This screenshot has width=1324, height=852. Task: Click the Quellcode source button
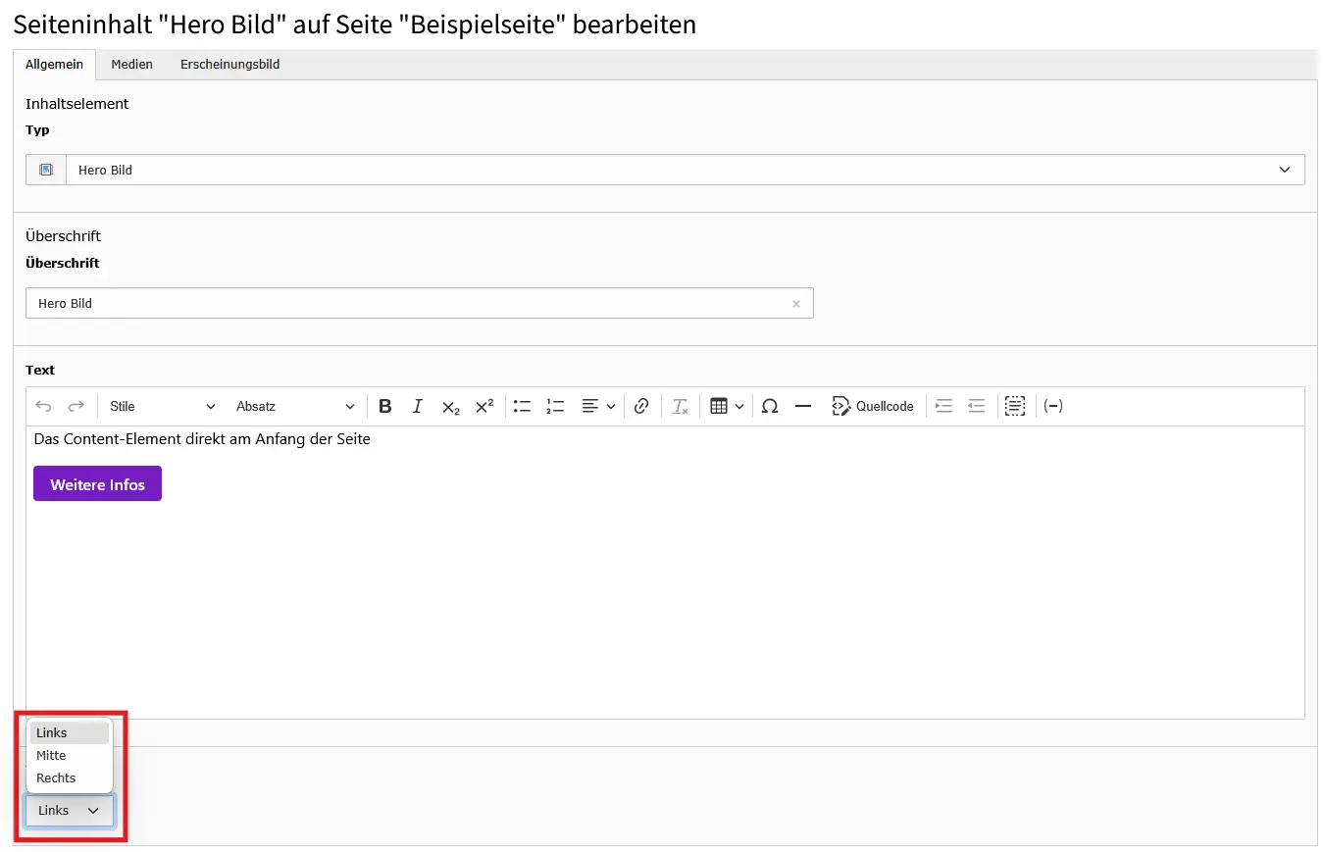click(x=873, y=406)
